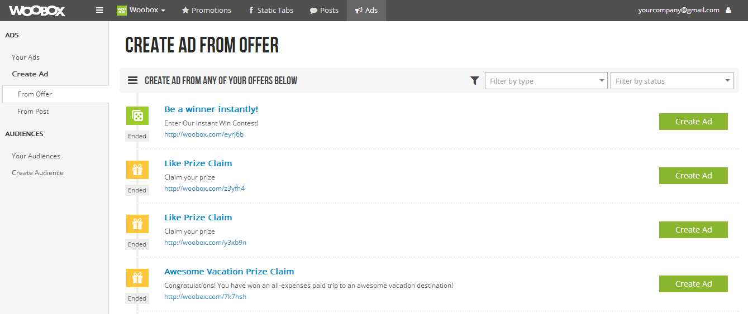Open Your Ads in sidebar
The height and width of the screenshot is (314, 748).
point(26,57)
